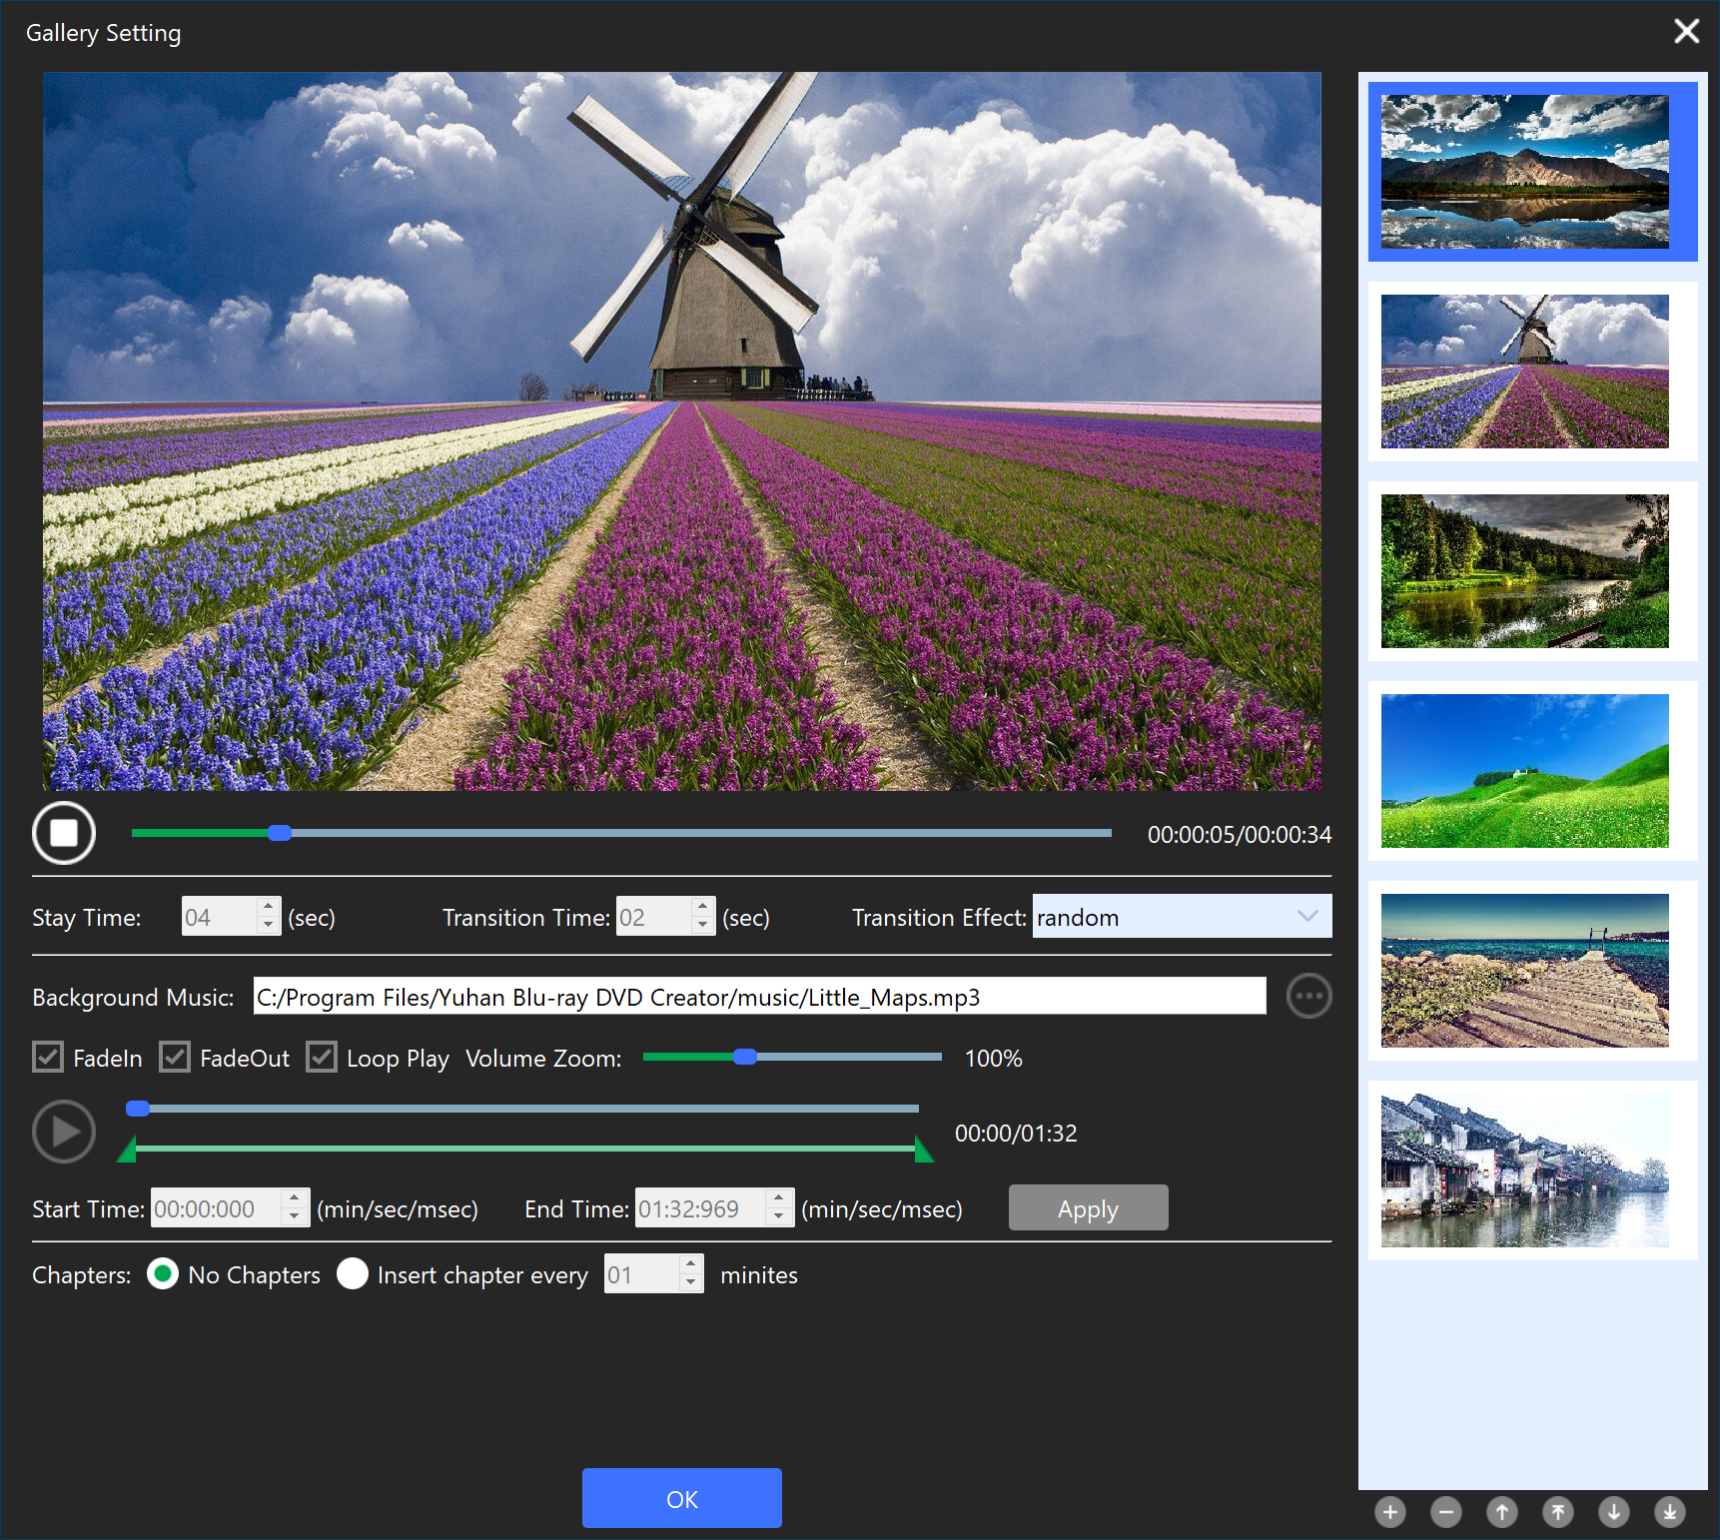Play the background music preview
This screenshot has height=1540, width=1720.
[x=64, y=1132]
